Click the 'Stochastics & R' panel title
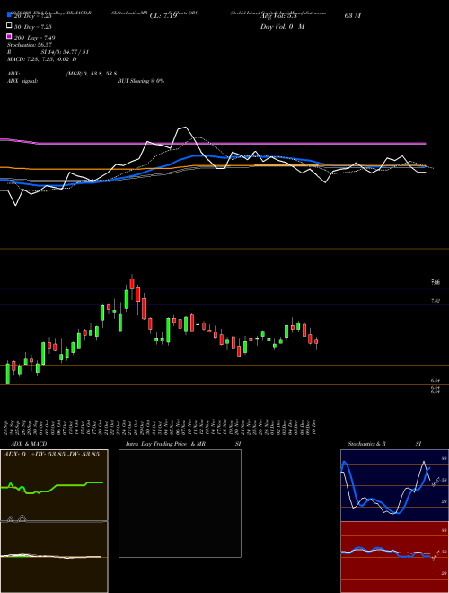Viewport: 449px width, 593px height. pyautogui.click(x=366, y=444)
